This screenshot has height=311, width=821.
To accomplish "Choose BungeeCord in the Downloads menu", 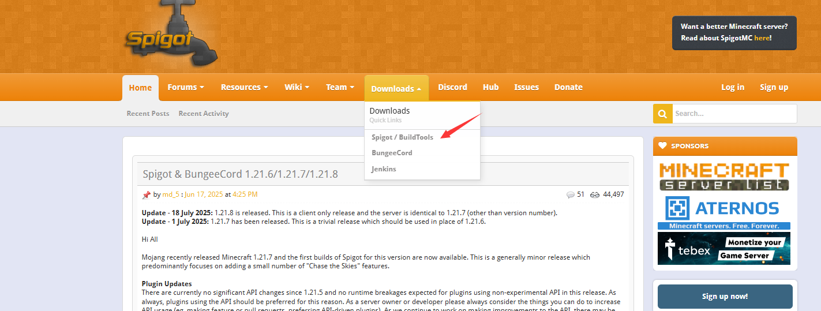I will pos(392,153).
